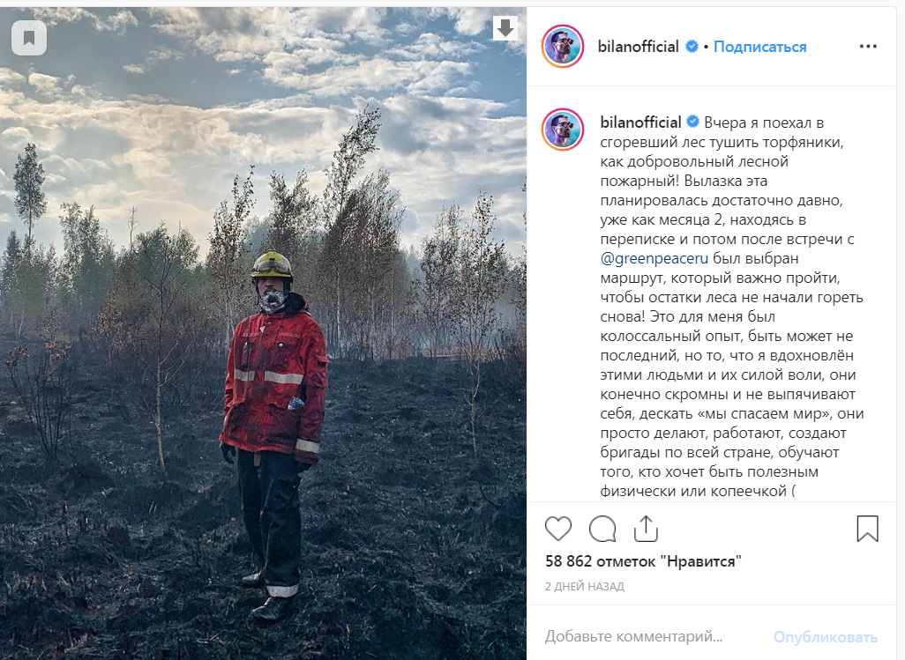Open bilanofficial username in header

[x=639, y=47]
